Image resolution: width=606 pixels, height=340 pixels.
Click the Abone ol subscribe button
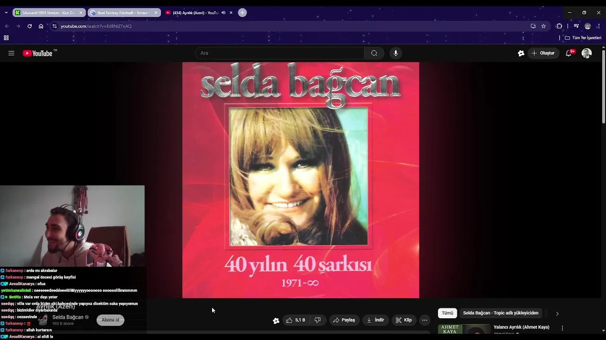point(110,320)
